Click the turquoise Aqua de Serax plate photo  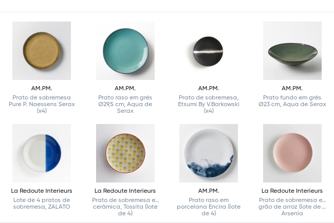pyautogui.click(x=125, y=51)
